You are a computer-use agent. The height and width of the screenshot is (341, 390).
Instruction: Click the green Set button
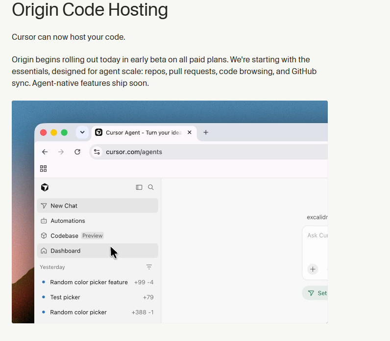[315, 293]
